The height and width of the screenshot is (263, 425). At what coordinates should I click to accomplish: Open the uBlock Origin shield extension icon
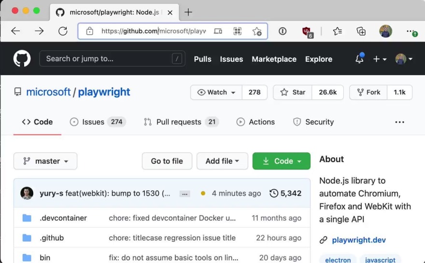[307, 32]
